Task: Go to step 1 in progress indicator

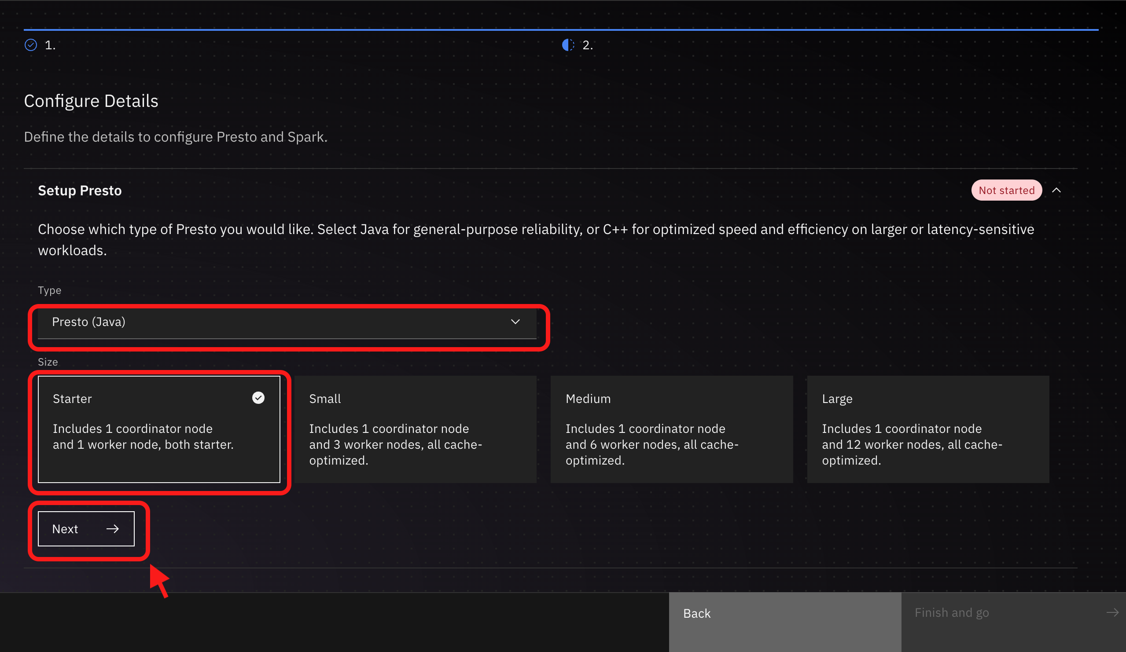Action: tap(40, 45)
